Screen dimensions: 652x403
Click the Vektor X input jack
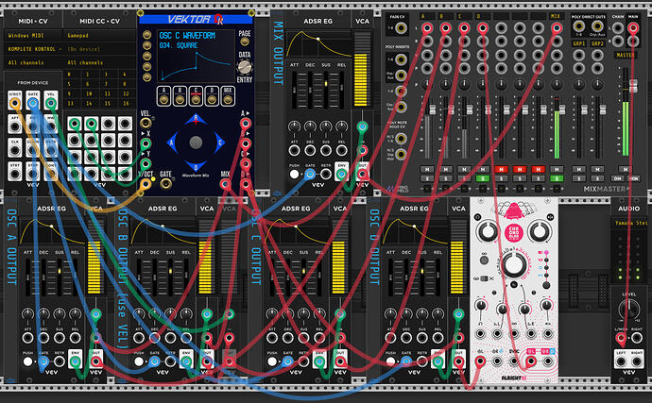(146, 143)
